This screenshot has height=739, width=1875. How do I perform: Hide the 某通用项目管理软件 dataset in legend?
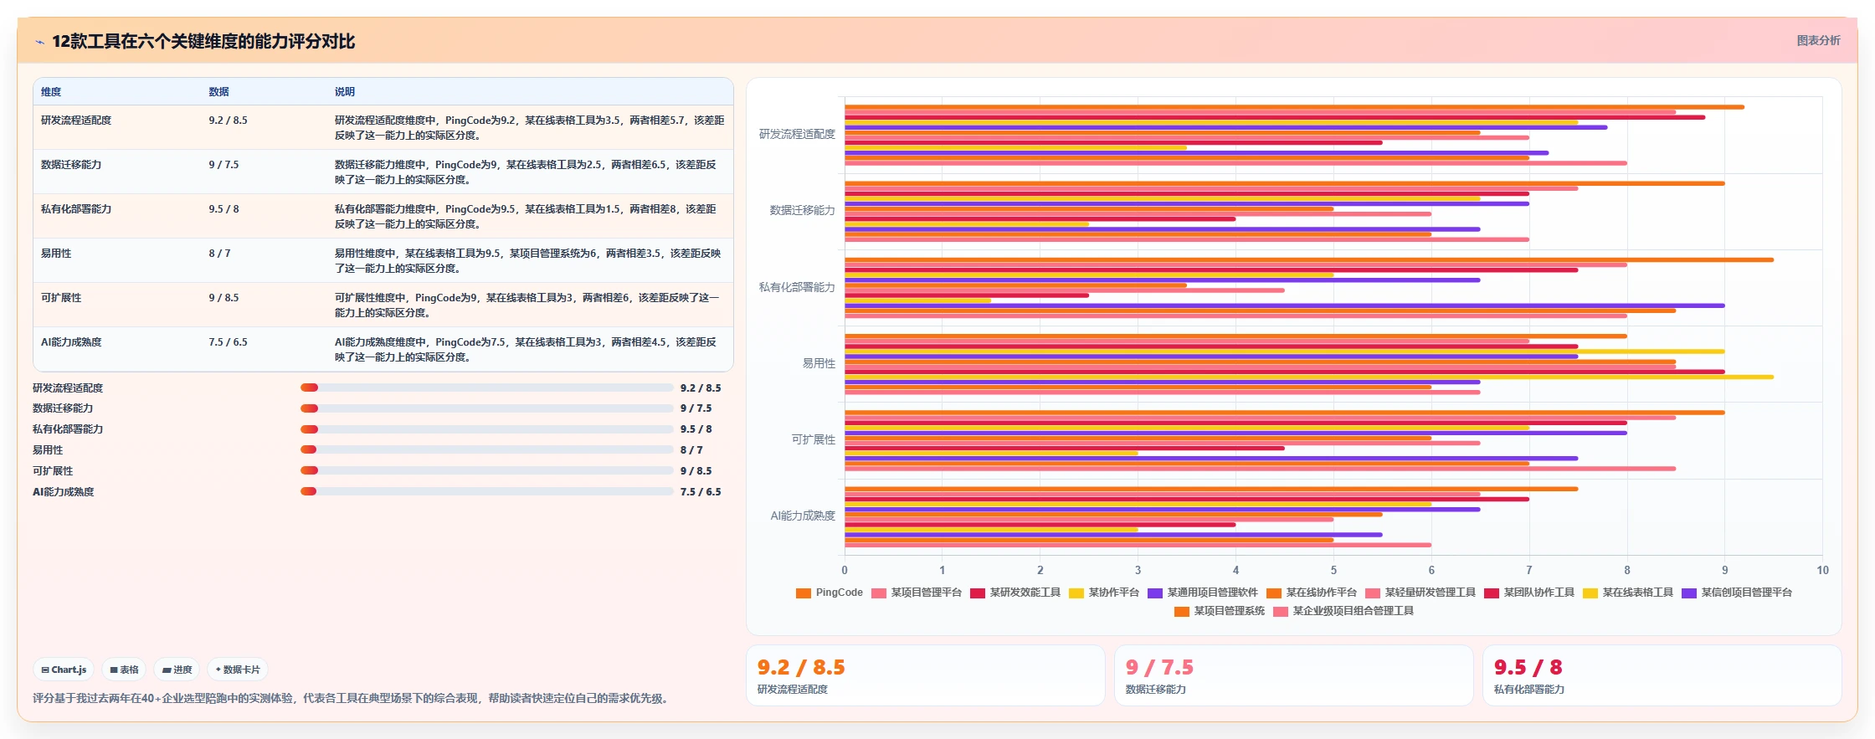pos(1203,593)
